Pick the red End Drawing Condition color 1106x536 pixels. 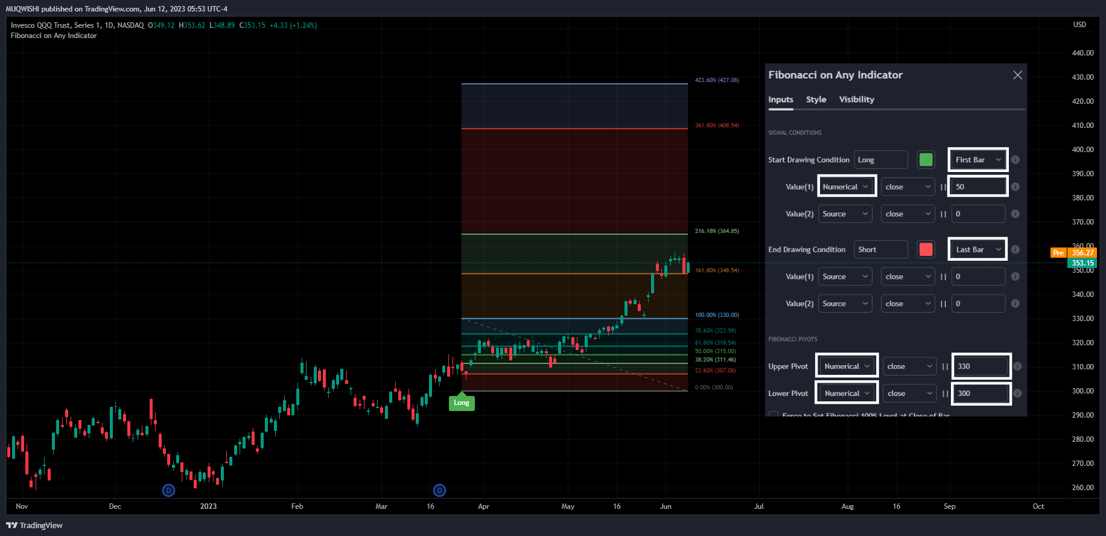click(x=926, y=249)
